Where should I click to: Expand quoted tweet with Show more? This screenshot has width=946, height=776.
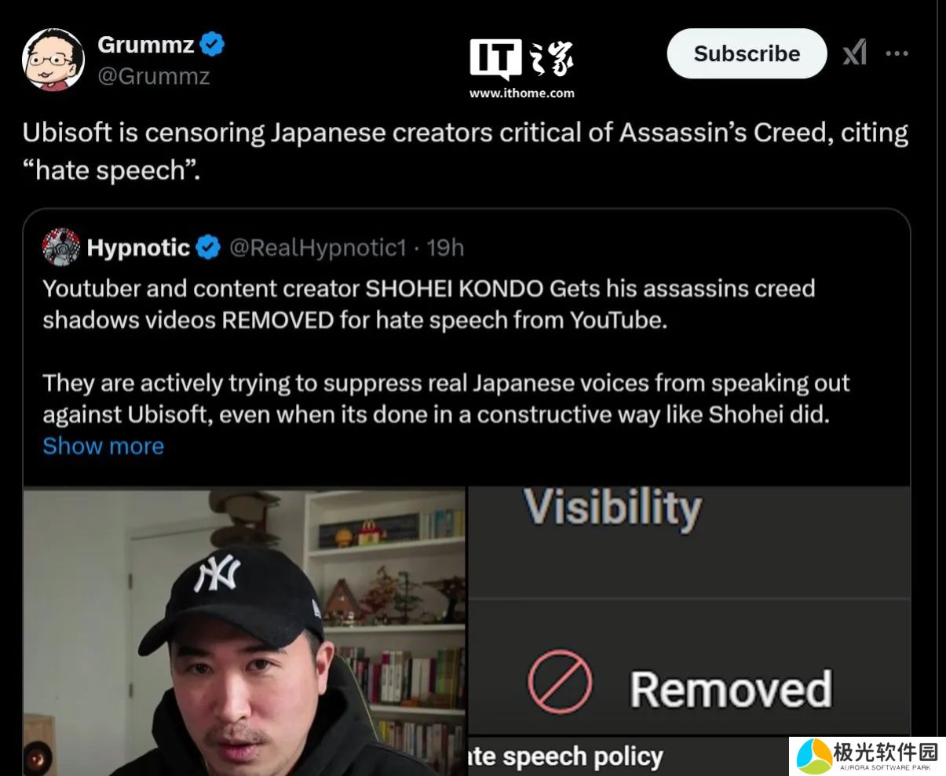[104, 446]
